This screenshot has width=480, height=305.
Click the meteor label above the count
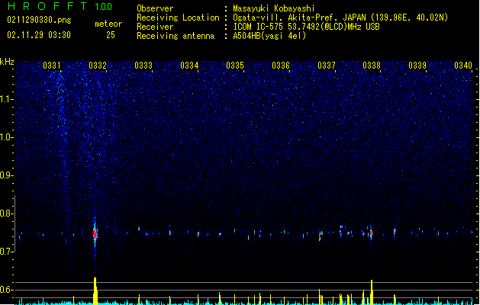[x=108, y=24]
